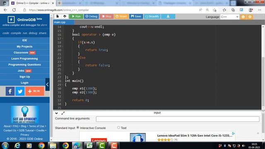Fold the main function at line 29
Image resolution: width=265 pixels, height=149 pixels.
(x=63, y=84)
